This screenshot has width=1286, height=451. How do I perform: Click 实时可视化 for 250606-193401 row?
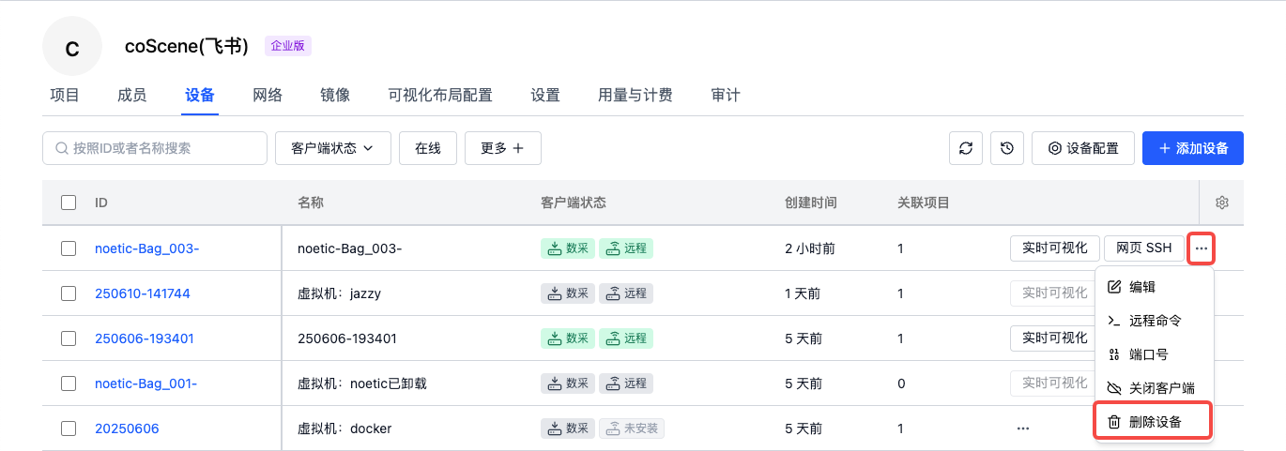1053,338
